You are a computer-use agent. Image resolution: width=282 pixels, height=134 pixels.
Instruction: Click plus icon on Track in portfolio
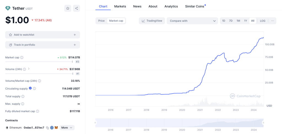[75, 45]
